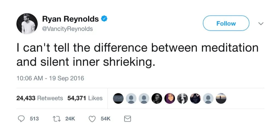Like the tweet with the heart icon

click(x=93, y=119)
